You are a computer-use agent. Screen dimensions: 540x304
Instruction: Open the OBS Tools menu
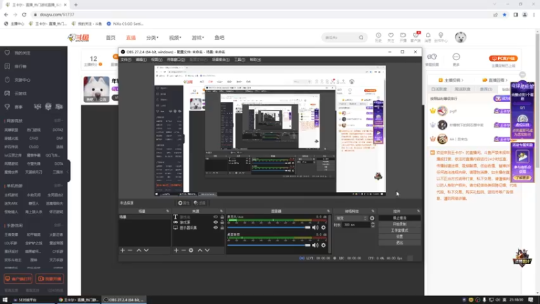(x=240, y=59)
